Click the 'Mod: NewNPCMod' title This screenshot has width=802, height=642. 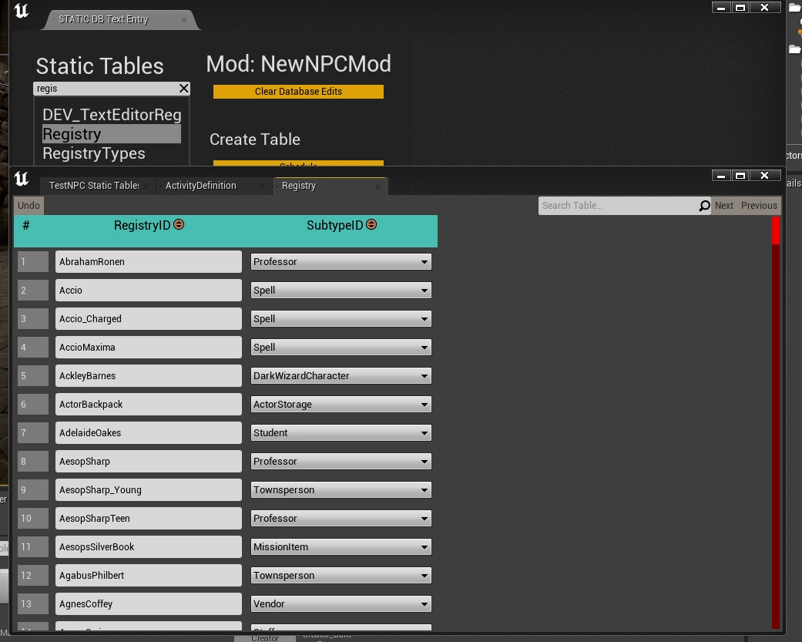(x=299, y=64)
